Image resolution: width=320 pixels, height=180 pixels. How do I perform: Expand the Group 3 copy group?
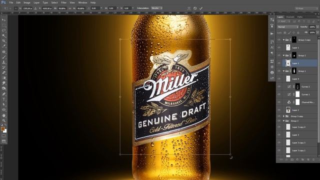[283, 116]
